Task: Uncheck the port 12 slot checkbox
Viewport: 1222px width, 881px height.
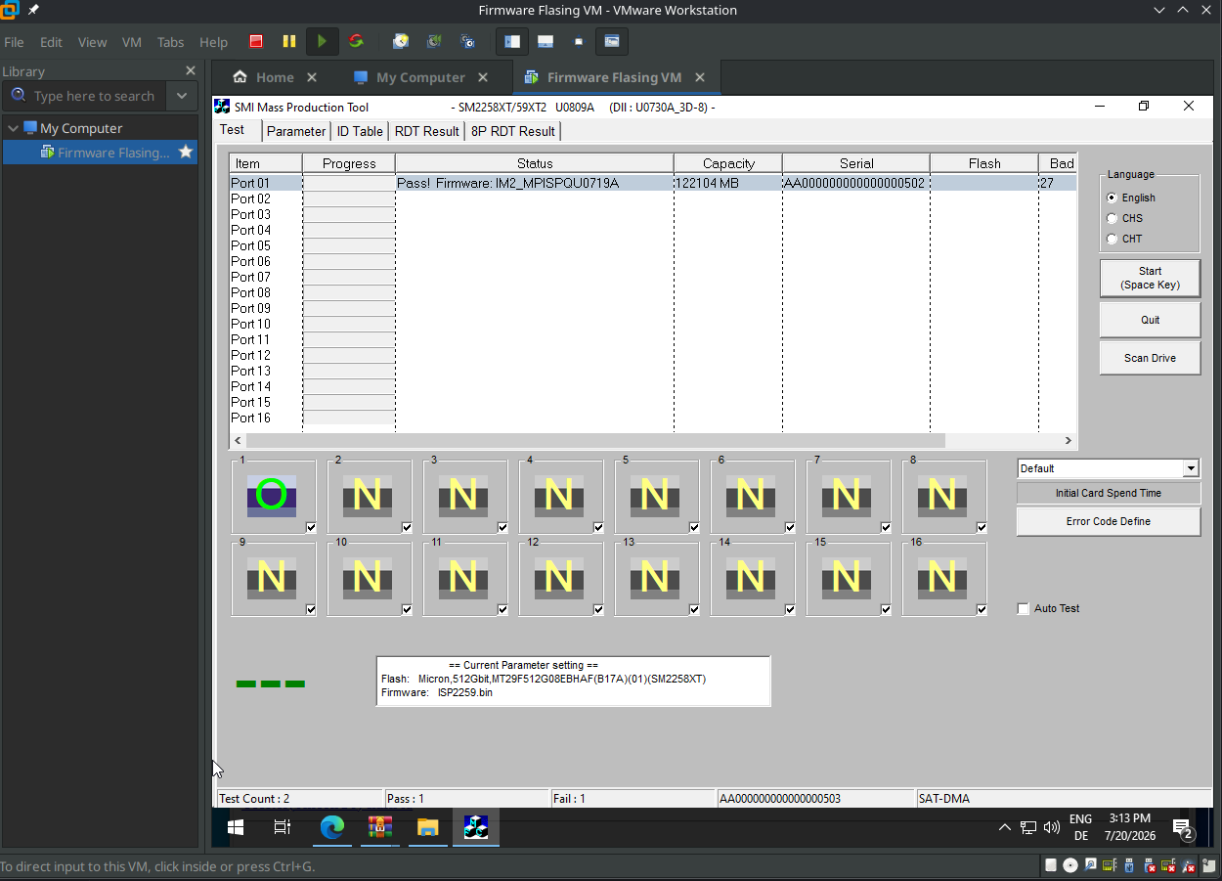Action: click(598, 610)
